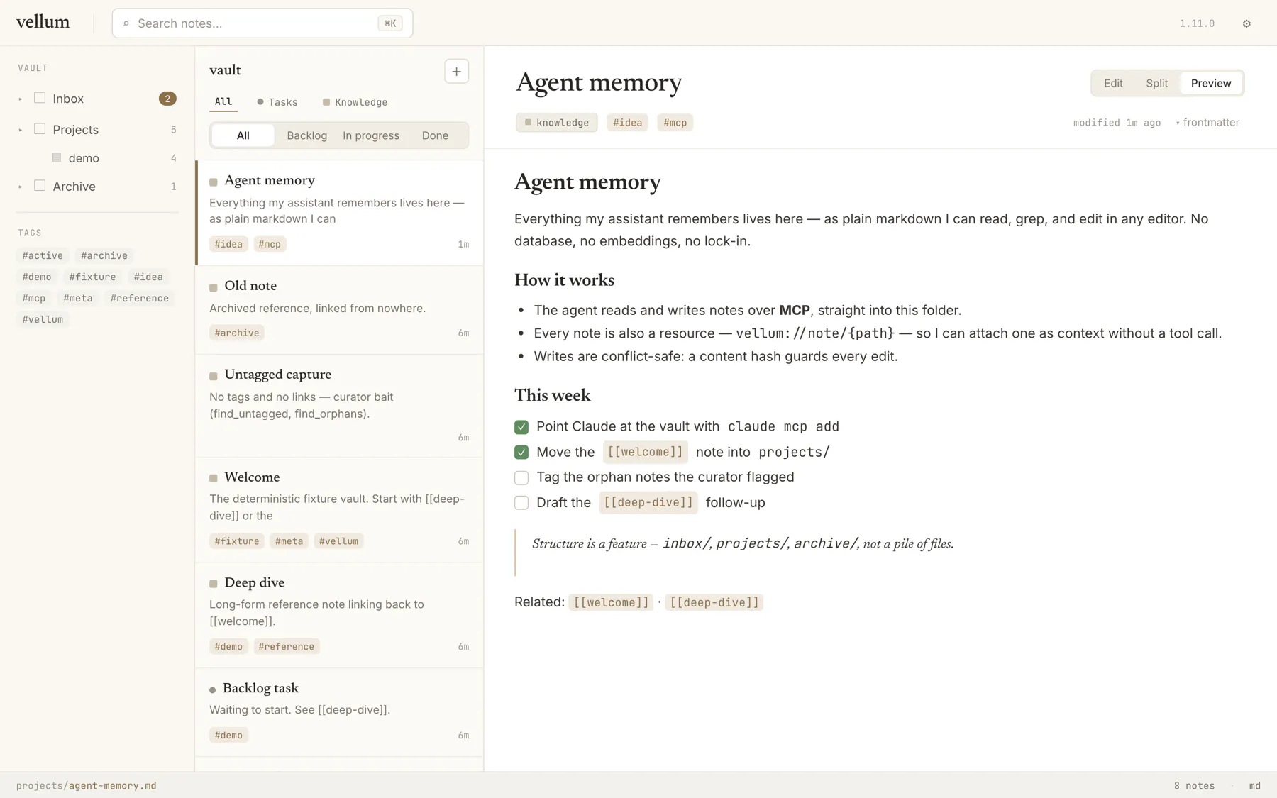The width and height of the screenshot is (1277, 798).
Task: Filter by #vellum tag in sidebar
Action: click(x=43, y=319)
